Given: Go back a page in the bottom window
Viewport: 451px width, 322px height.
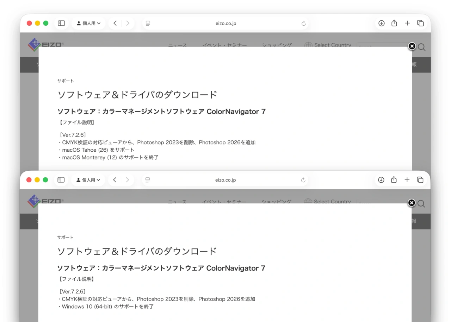Looking at the screenshot, I should (115, 180).
